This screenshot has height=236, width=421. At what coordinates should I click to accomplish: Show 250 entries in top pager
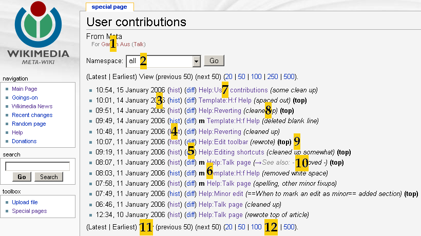[x=273, y=77]
